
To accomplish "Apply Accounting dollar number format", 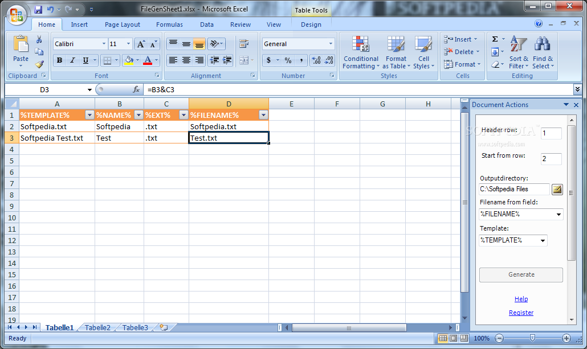I will point(268,60).
